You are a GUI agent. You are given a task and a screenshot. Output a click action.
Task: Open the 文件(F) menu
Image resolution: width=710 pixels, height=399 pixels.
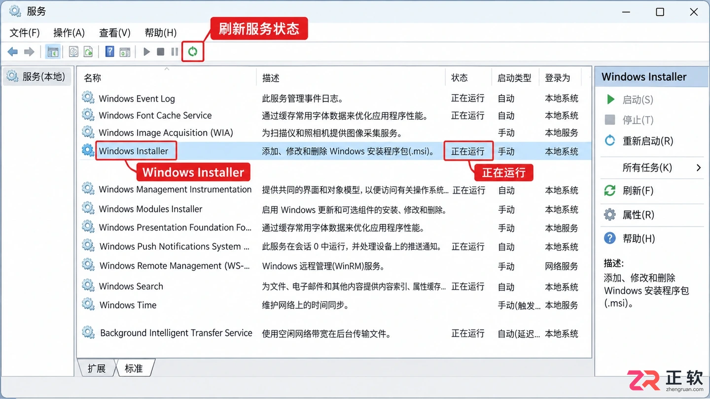coord(25,33)
